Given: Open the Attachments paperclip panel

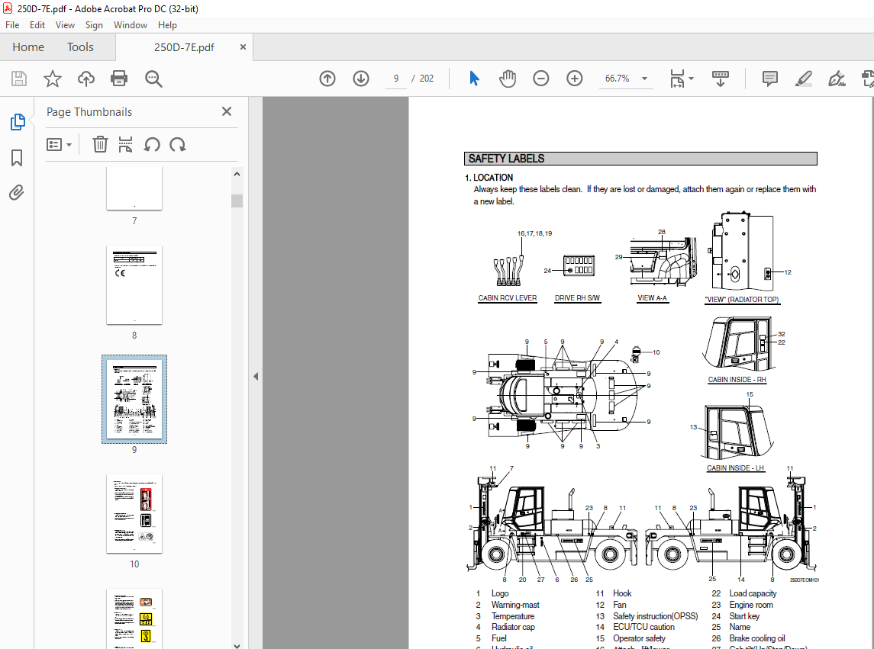Looking at the screenshot, I should pos(17,193).
